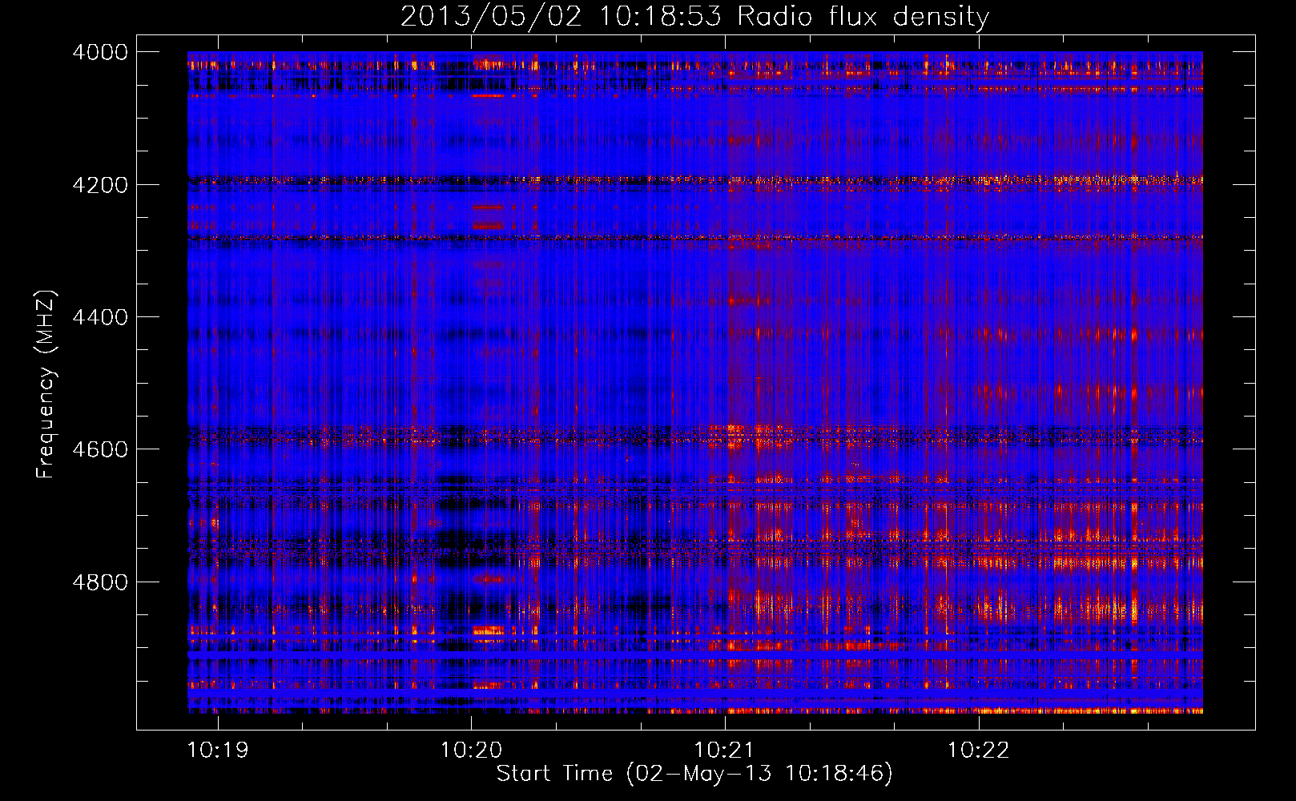Click the 4400 frequency tick label
This screenshot has width=1296, height=801.
(100, 317)
